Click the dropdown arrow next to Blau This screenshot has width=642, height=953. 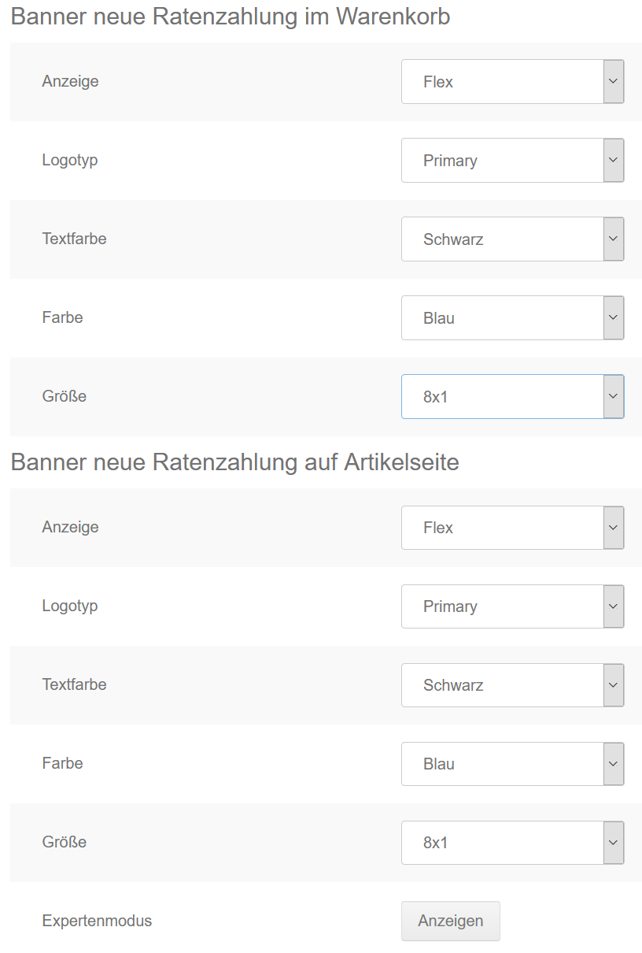click(x=613, y=317)
